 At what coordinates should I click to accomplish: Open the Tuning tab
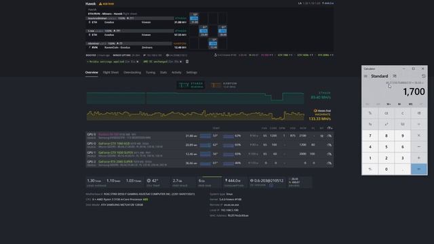click(151, 73)
